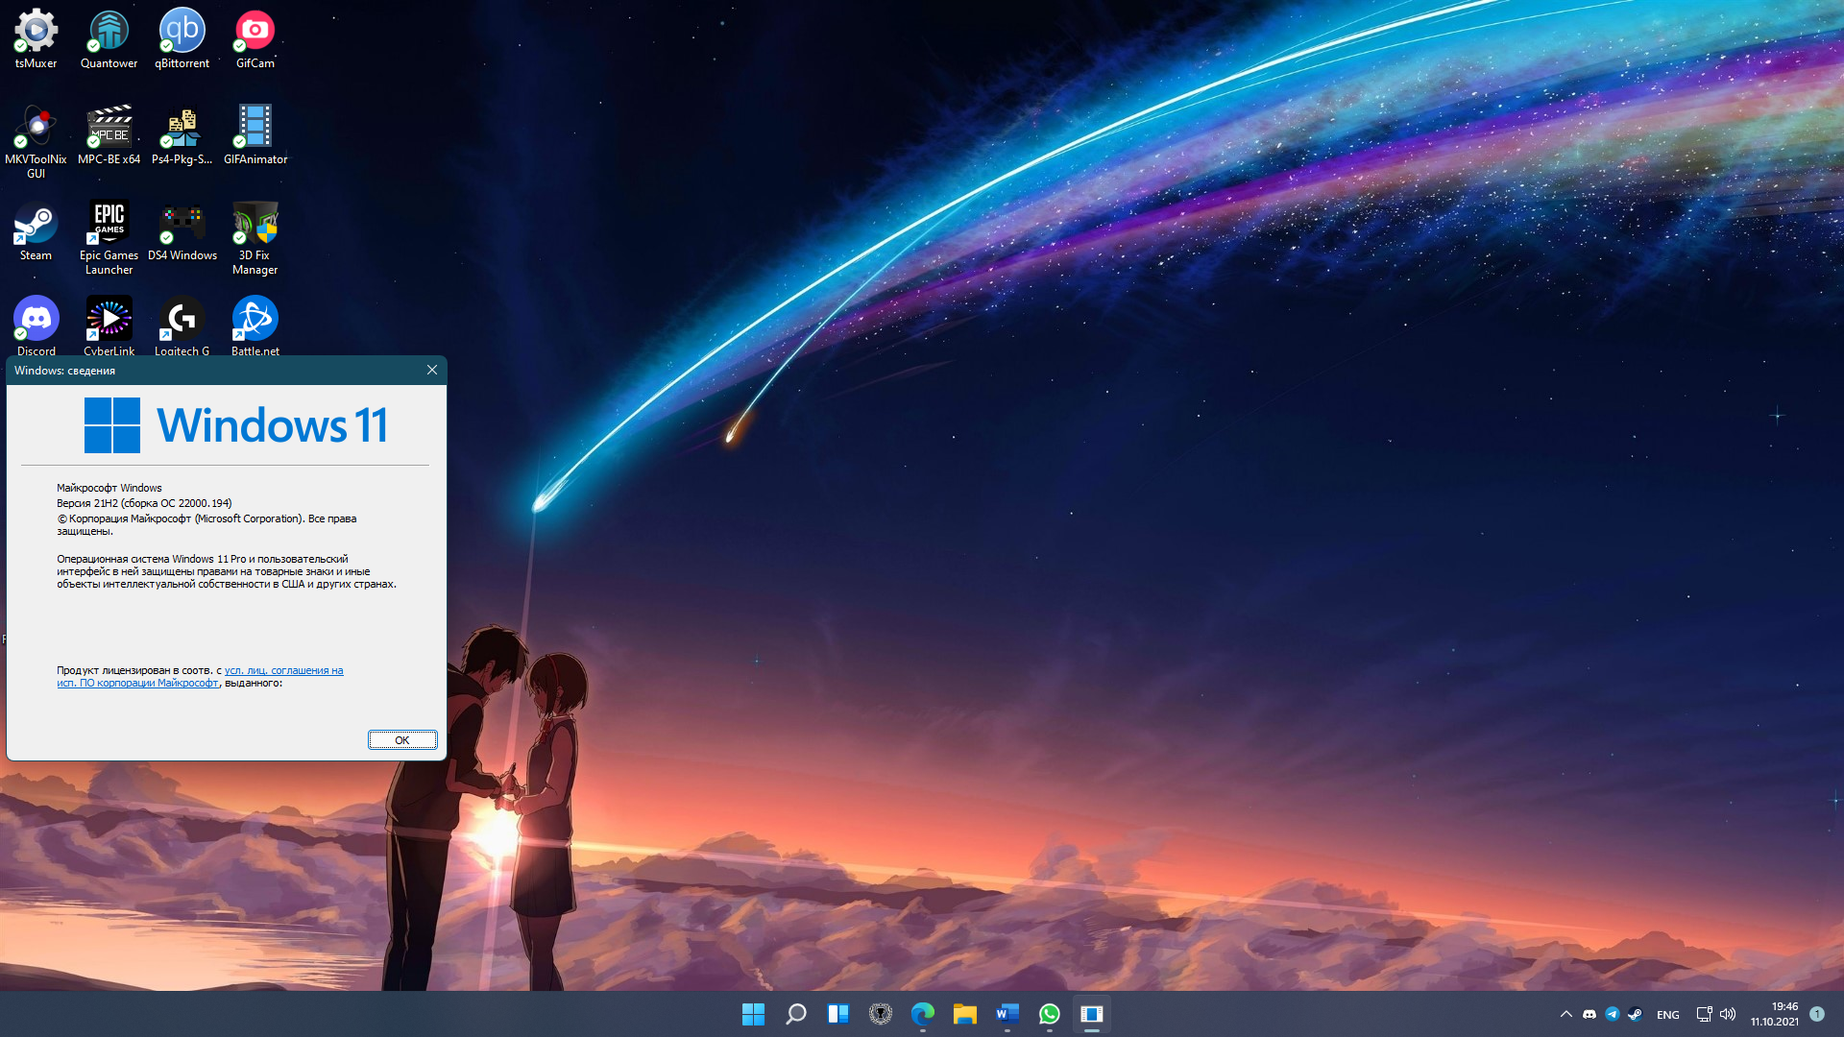Click the Майкрософт Windows text line
This screenshot has height=1037, width=1844.
(x=109, y=488)
